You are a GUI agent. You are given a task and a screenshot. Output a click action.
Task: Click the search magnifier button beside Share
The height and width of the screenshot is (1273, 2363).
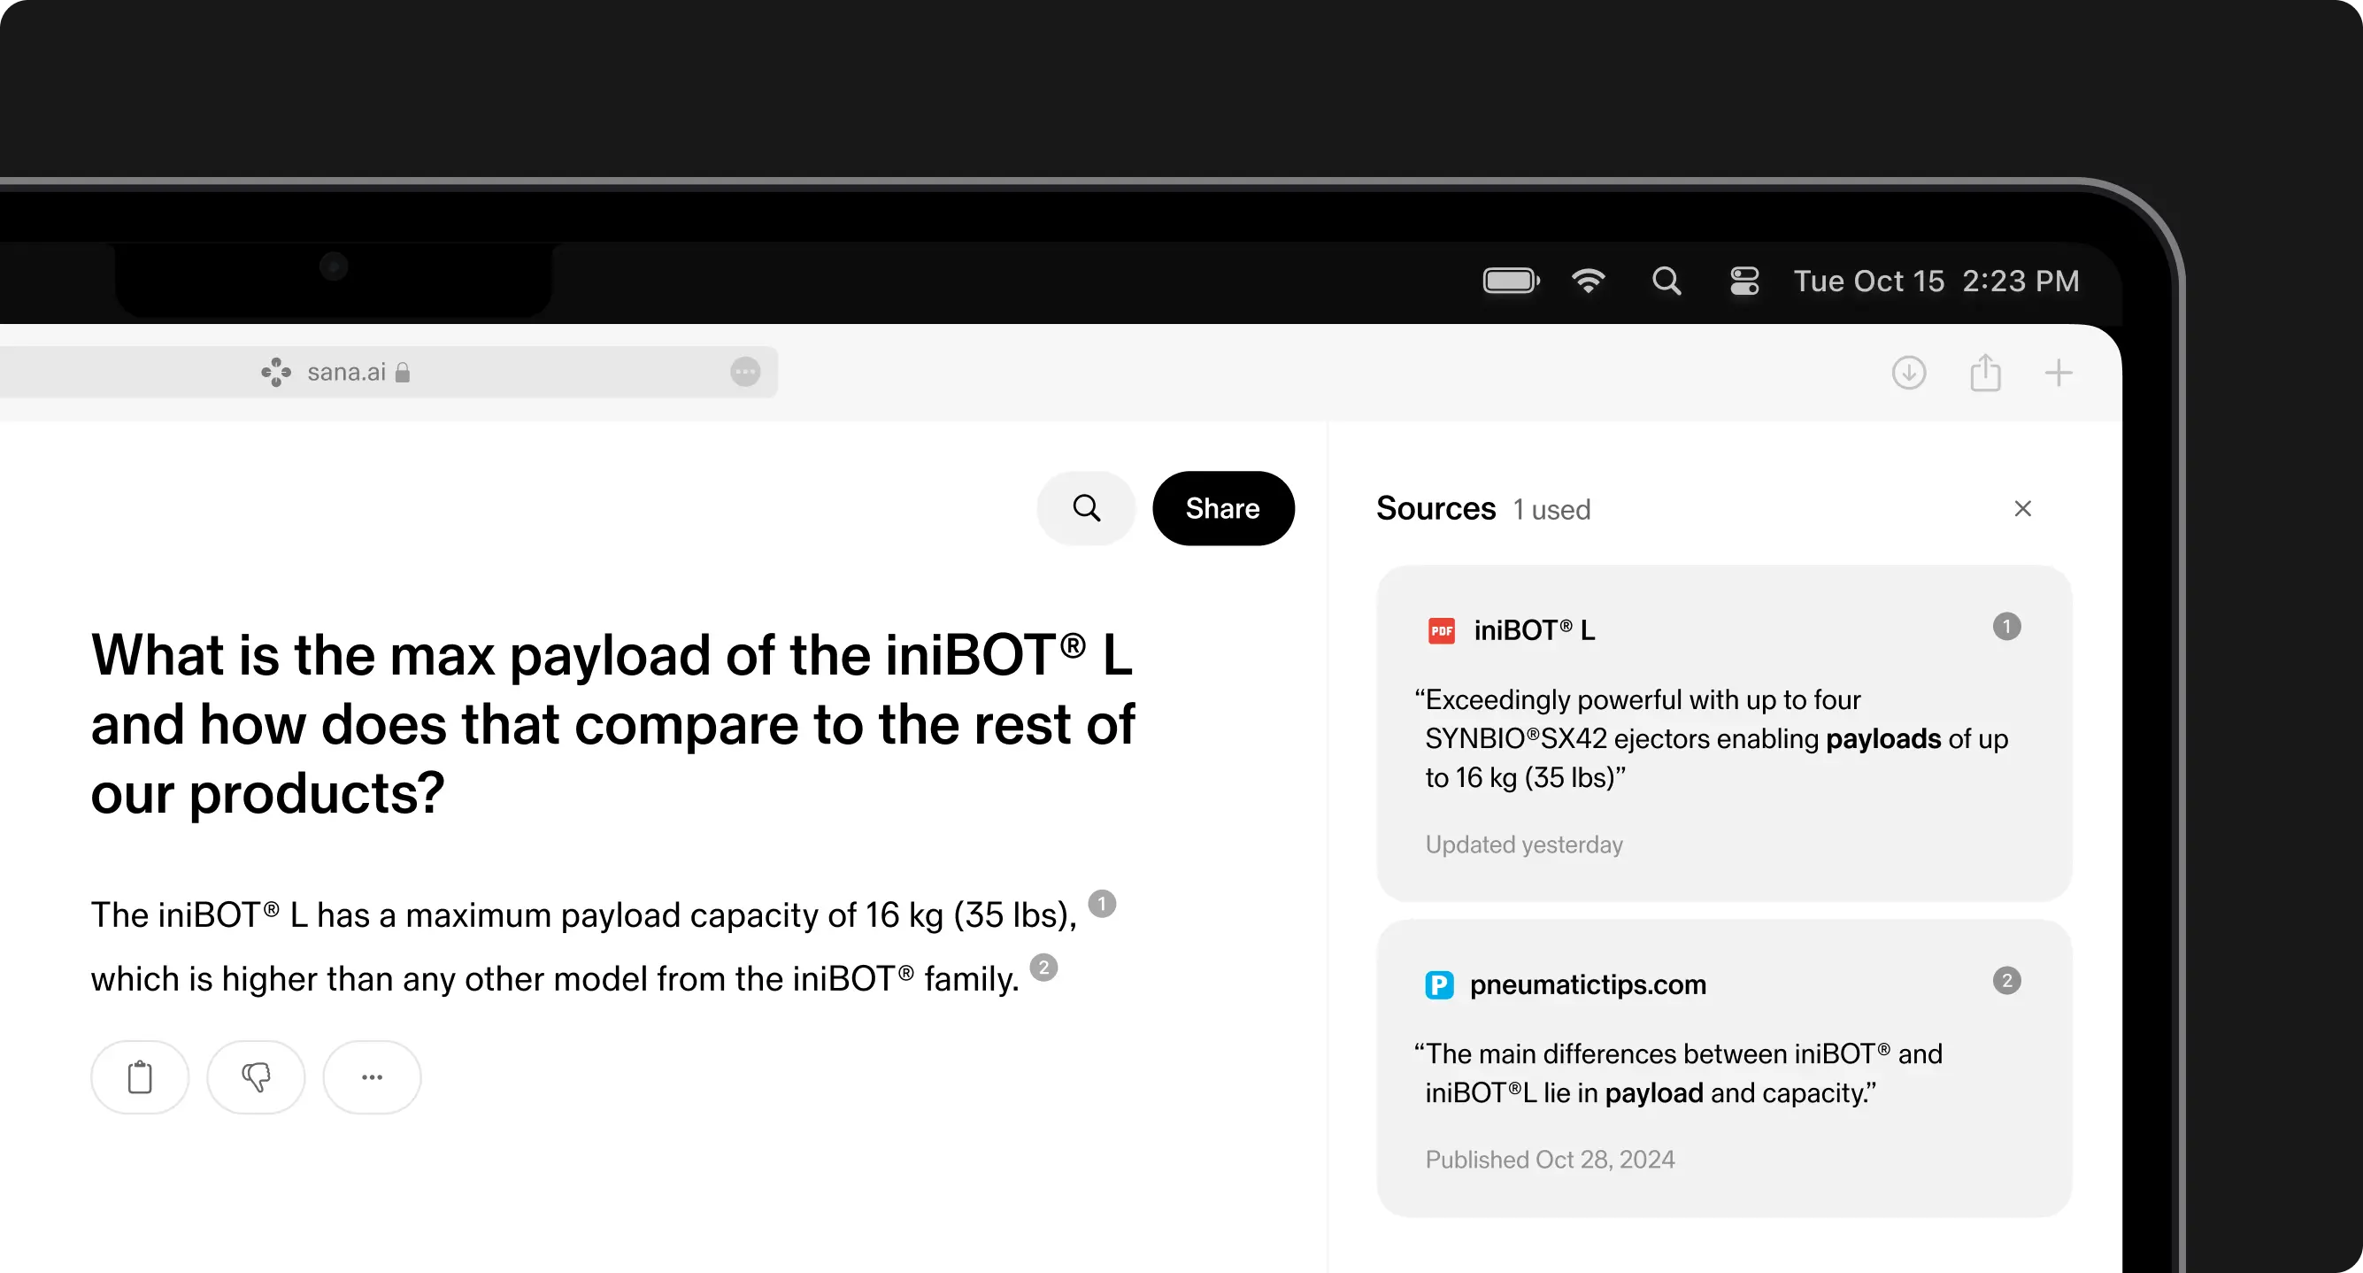pyautogui.click(x=1086, y=507)
